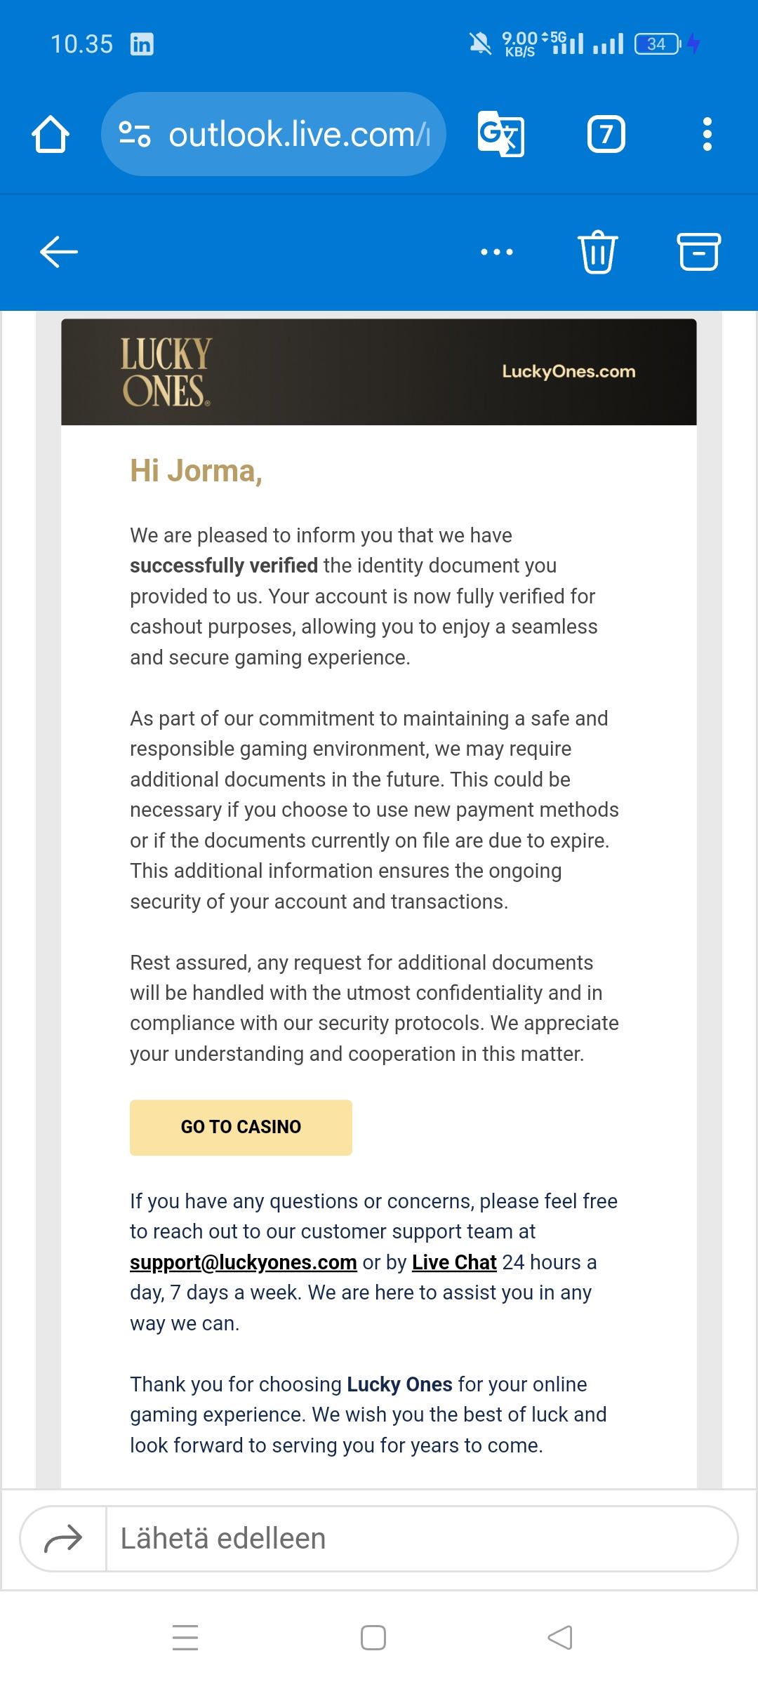Viewport: 758px width, 1684px height.
Task: Tap the browser home icon
Action: tap(51, 134)
